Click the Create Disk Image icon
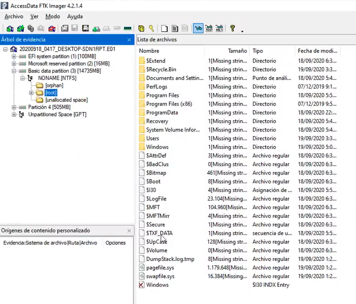356x304 pixels. [64, 29]
